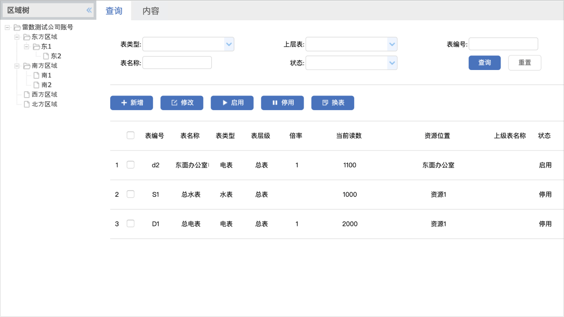564x317 pixels.
Task: Click the 启用 status cell of row d2
Action: [x=545, y=165]
